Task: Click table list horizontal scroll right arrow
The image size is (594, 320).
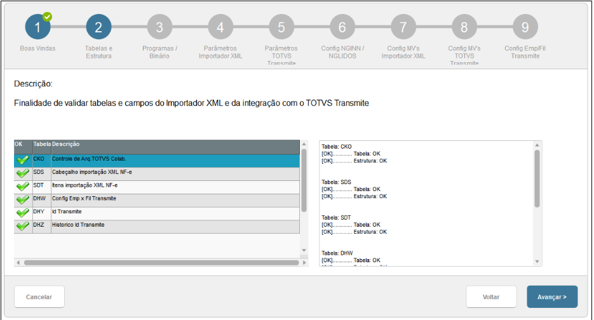Action: (x=304, y=262)
